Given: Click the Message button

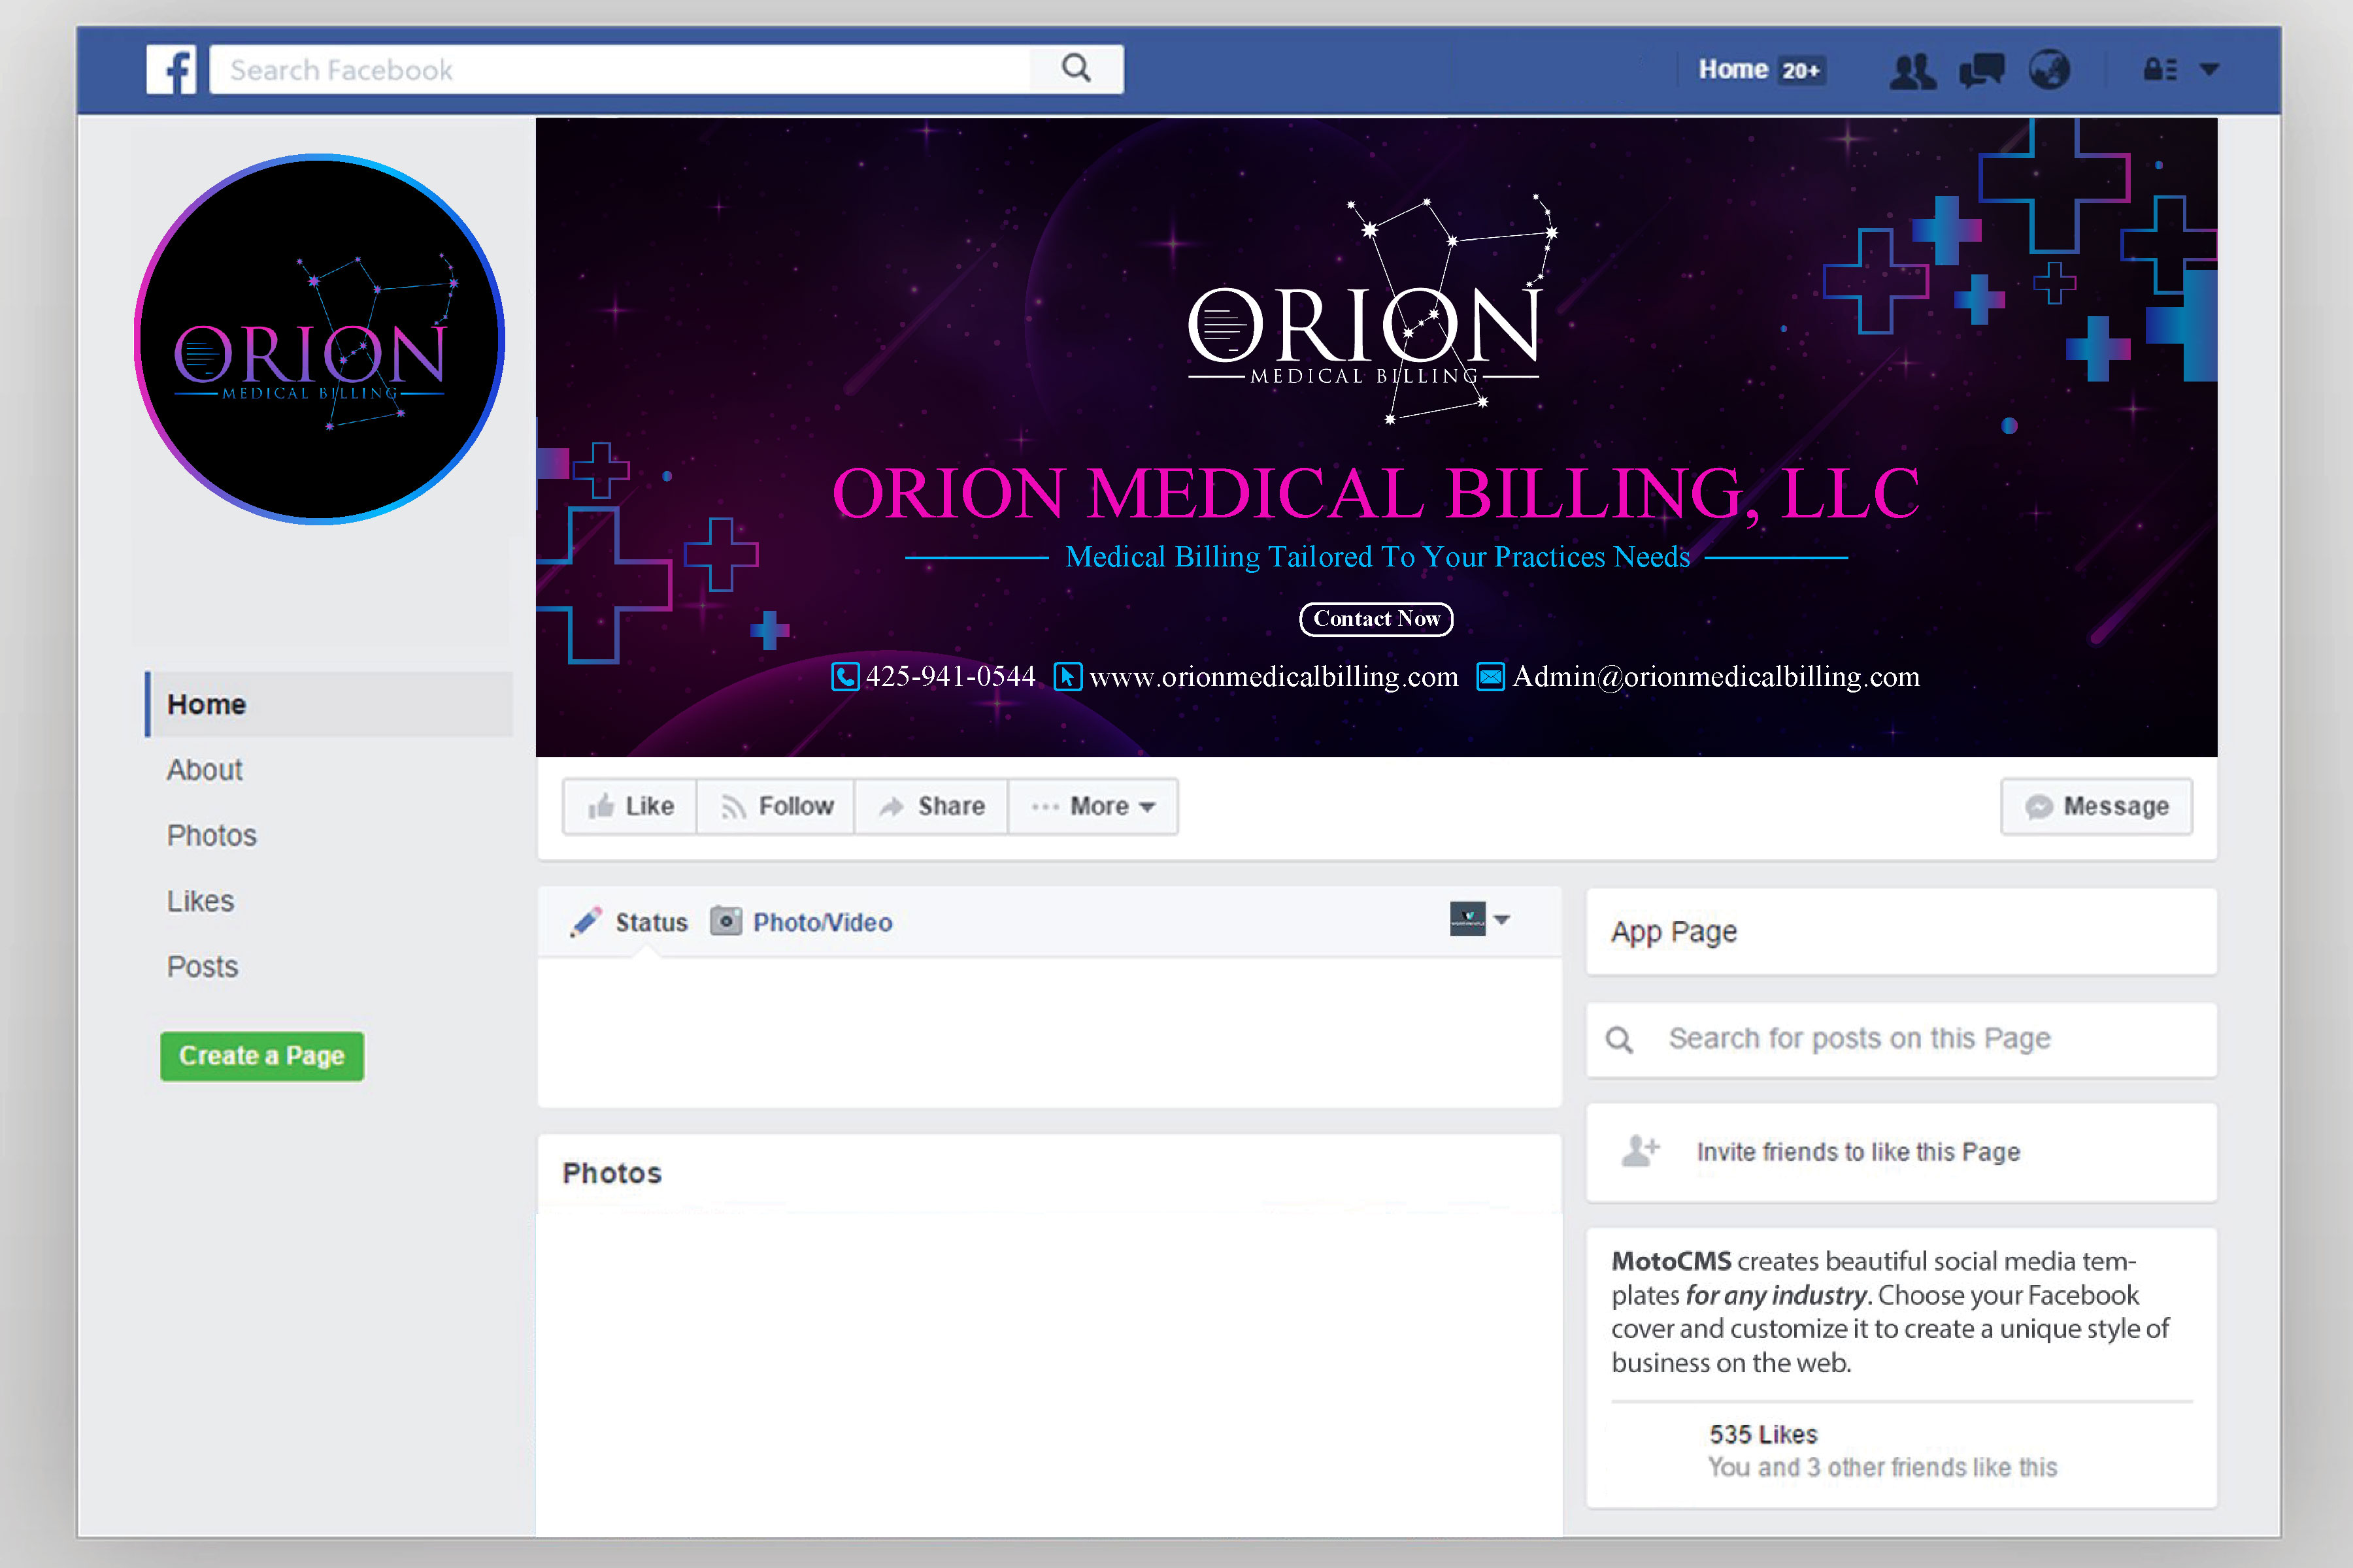Looking at the screenshot, I should tap(2096, 806).
